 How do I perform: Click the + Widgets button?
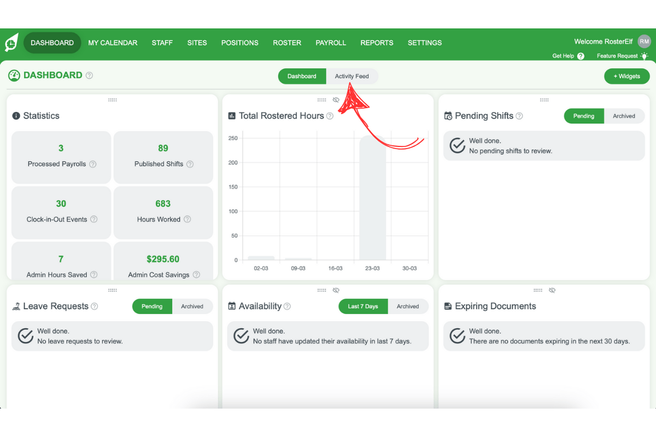[626, 76]
